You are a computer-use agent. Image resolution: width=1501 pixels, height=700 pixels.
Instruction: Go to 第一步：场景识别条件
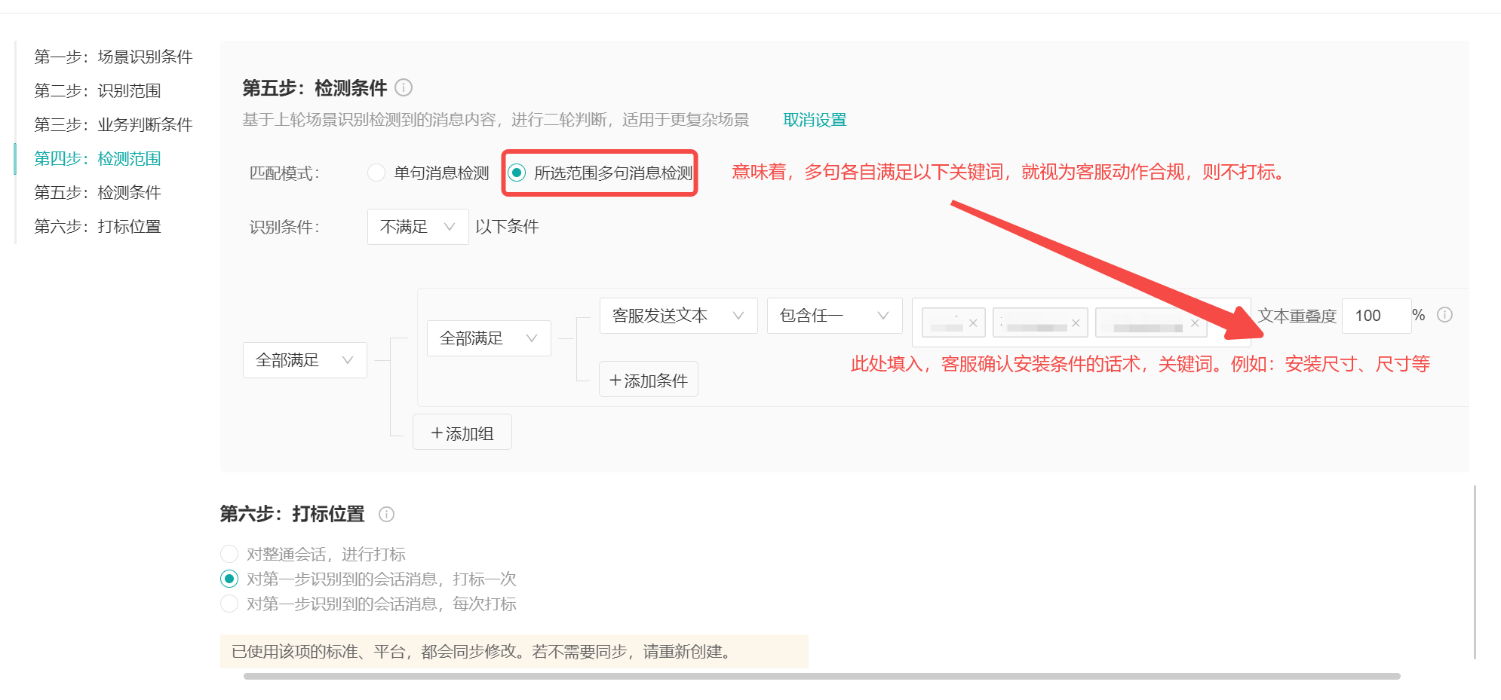[113, 57]
